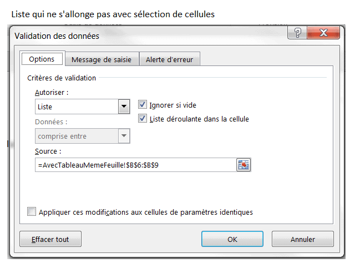Image resolution: width=355 pixels, height=263 pixels.
Task: Select the Alerte d'erreur tab
Action: pyautogui.click(x=169, y=60)
